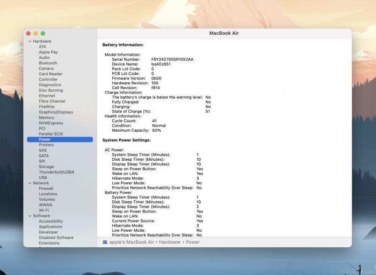Select ATA in the sidebar
The image size is (376, 275).
click(42, 47)
